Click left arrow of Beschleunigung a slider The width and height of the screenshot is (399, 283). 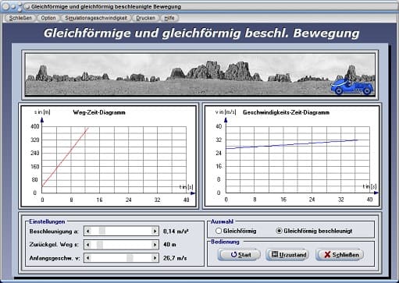coord(88,231)
